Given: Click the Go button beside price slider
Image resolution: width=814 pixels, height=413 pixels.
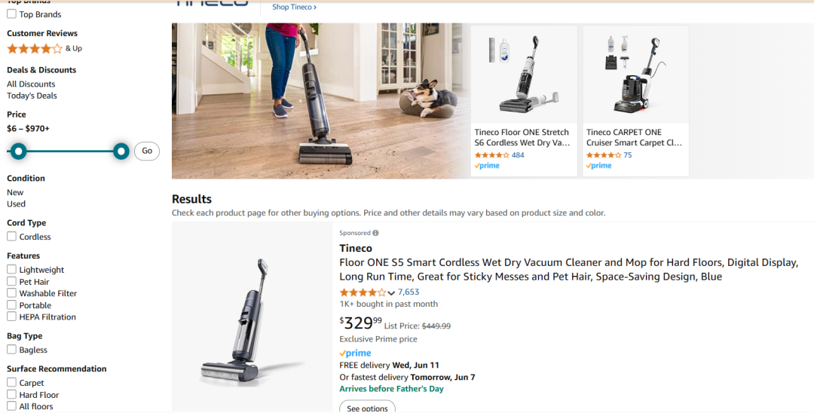Looking at the screenshot, I should [x=147, y=151].
